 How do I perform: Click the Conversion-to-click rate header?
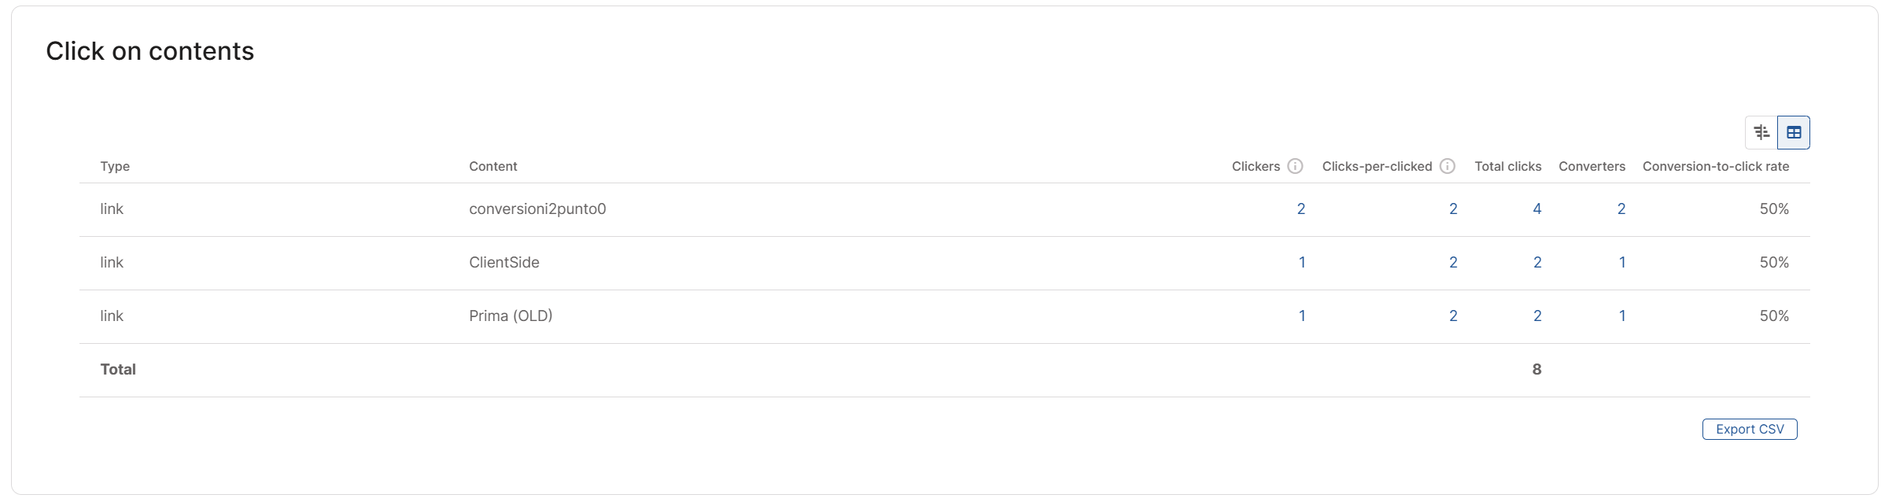[1715, 166]
